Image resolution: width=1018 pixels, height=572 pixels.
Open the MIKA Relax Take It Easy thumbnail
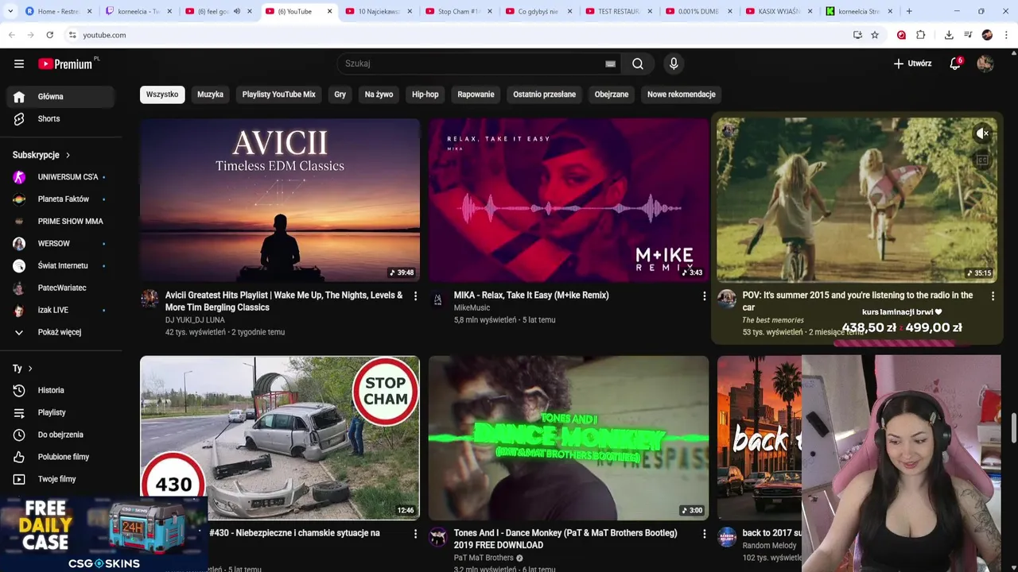(x=569, y=200)
